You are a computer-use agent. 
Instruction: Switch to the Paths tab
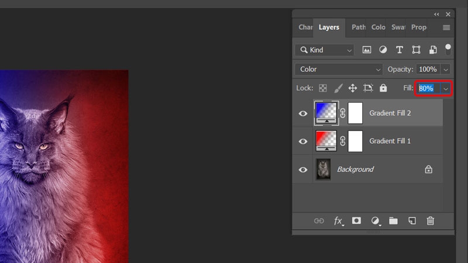(x=359, y=27)
